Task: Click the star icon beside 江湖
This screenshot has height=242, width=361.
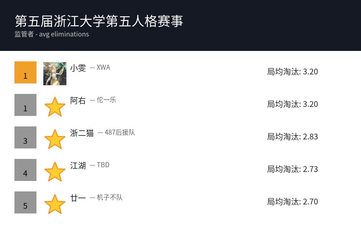Action: [x=55, y=172]
